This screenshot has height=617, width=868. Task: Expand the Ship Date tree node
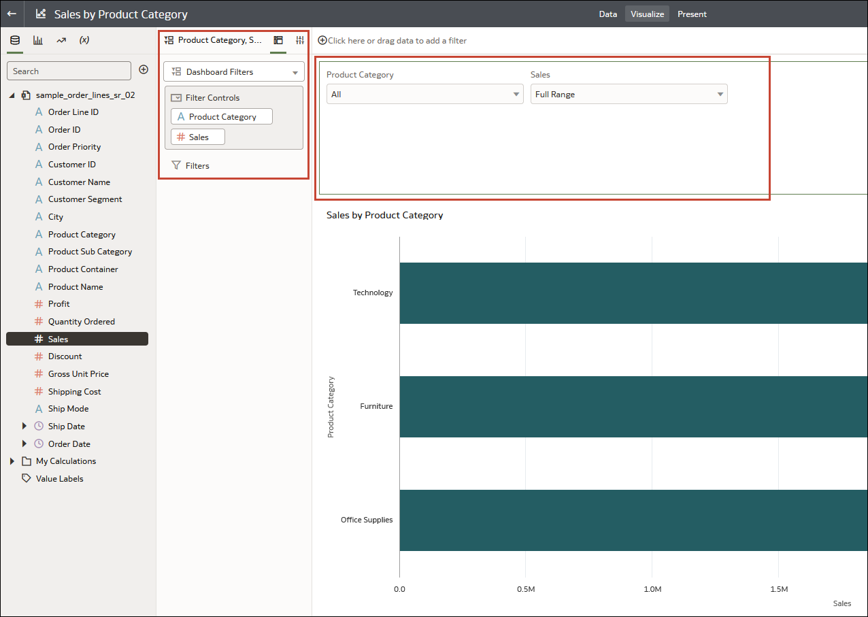coord(24,426)
